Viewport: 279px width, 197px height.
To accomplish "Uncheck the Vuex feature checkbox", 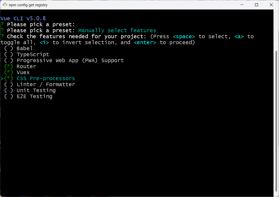I will point(9,72).
